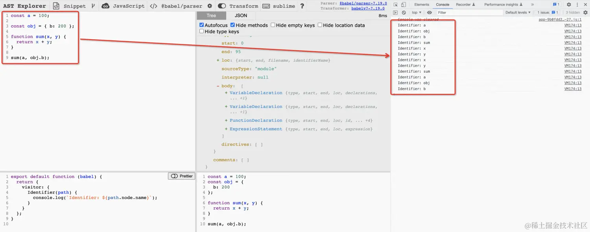
Task: Click the JavaScript language cloud icon
Action: click(105, 6)
